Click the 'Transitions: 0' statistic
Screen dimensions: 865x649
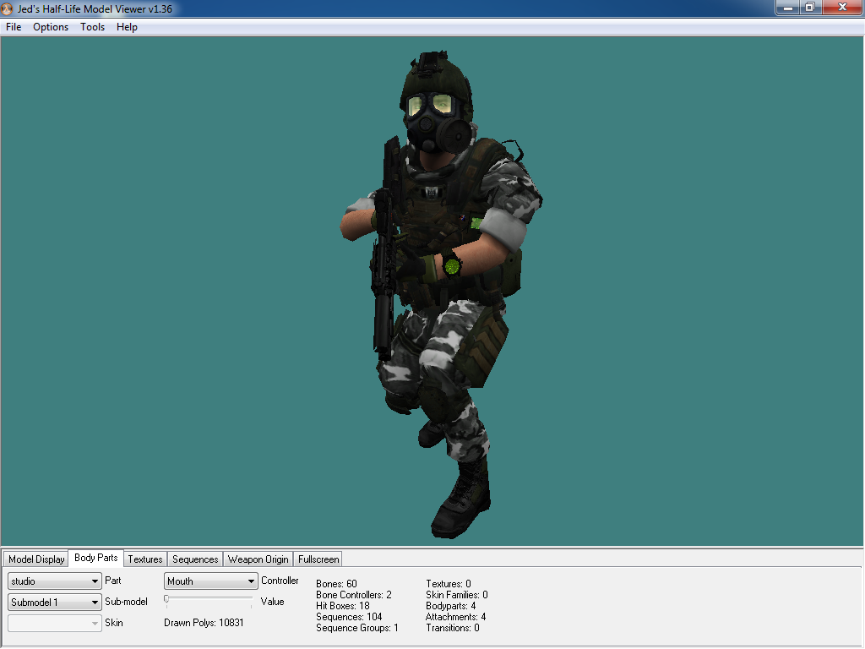pos(453,628)
